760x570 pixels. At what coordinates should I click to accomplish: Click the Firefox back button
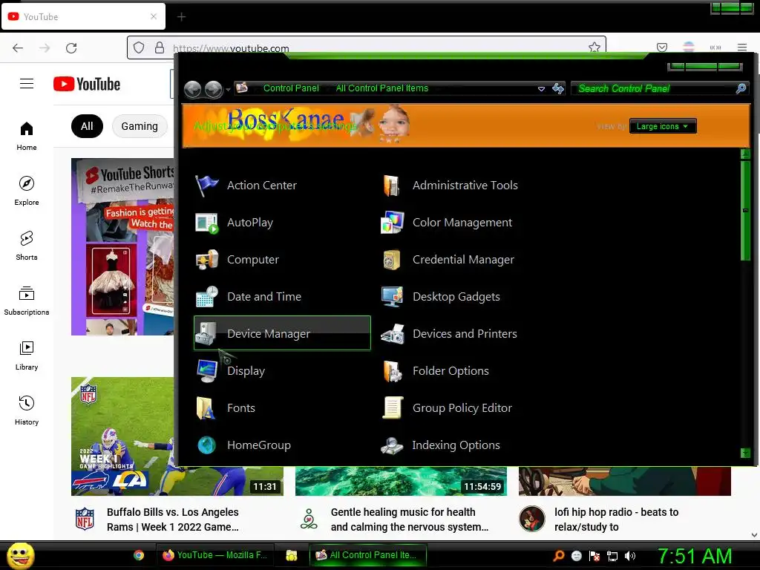18,48
